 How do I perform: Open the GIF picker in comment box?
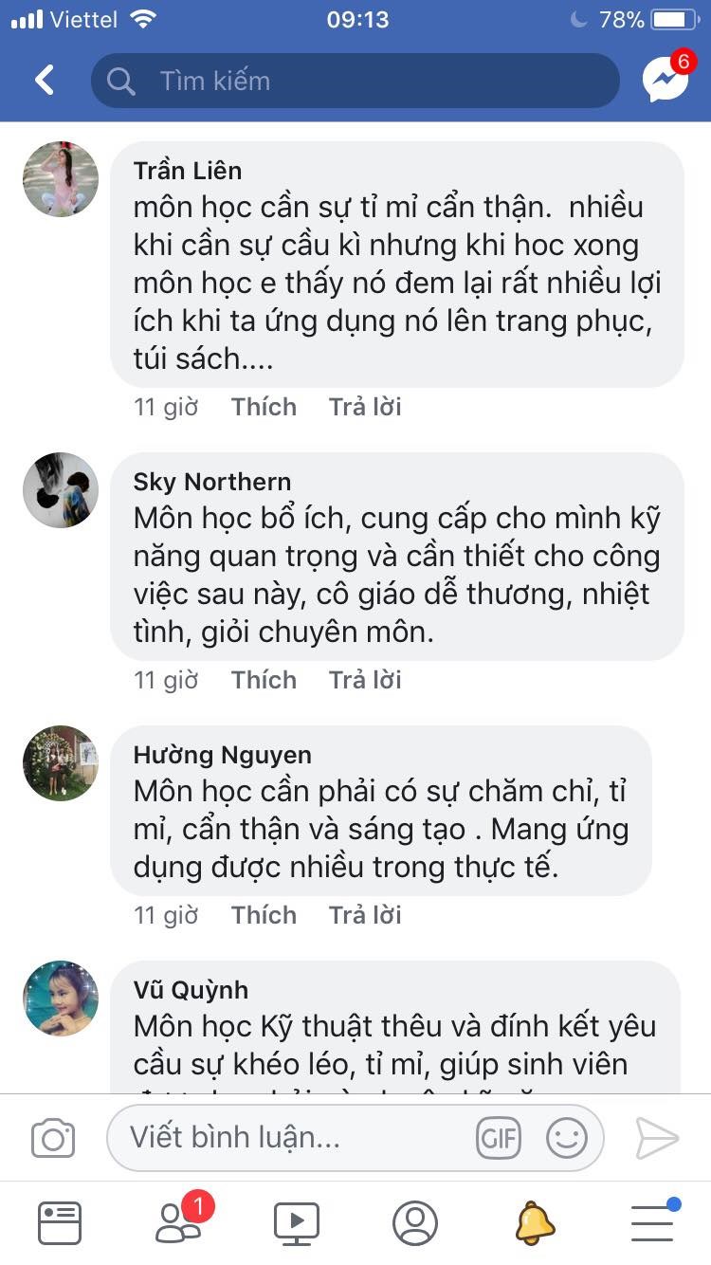click(x=499, y=1138)
